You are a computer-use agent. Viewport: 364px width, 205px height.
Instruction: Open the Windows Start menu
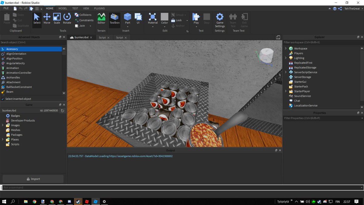[x=5, y=201]
